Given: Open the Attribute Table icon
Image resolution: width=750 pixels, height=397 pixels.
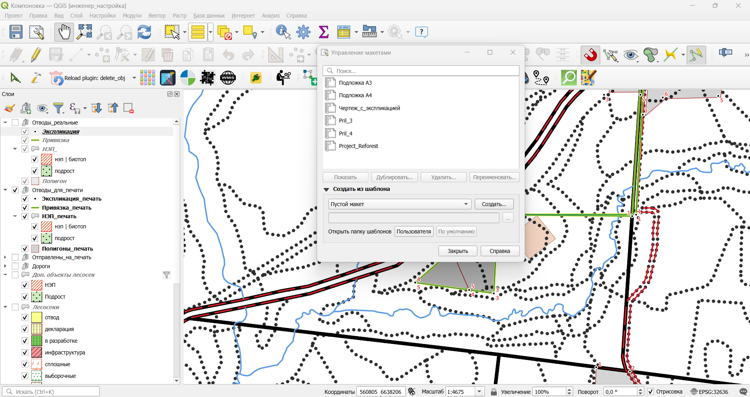Looking at the screenshot, I should [343, 32].
